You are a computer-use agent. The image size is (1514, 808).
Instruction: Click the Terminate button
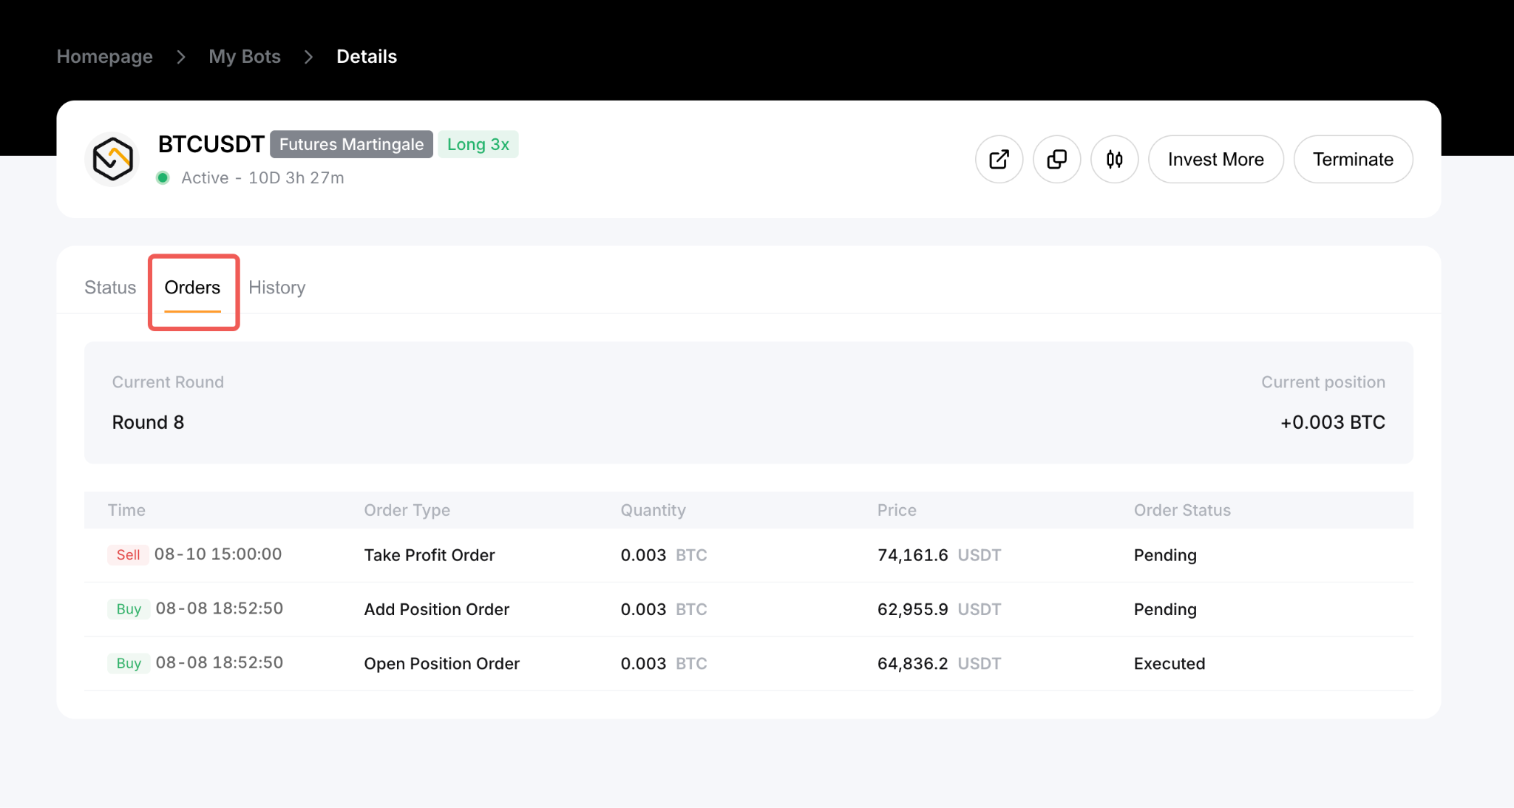pos(1353,159)
